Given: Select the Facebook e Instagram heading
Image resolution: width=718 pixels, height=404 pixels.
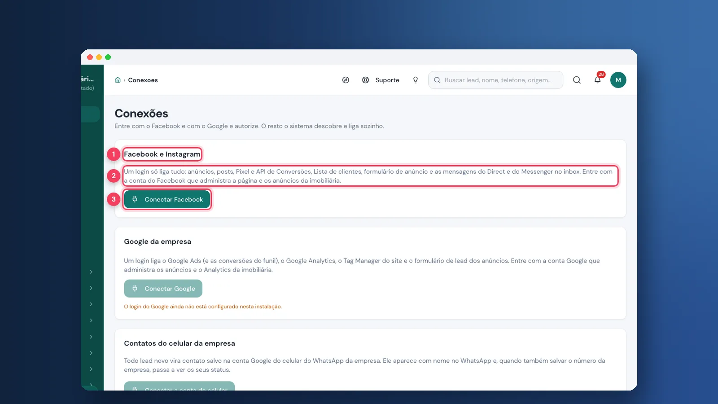Looking at the screenshot, I should point(162,154).
